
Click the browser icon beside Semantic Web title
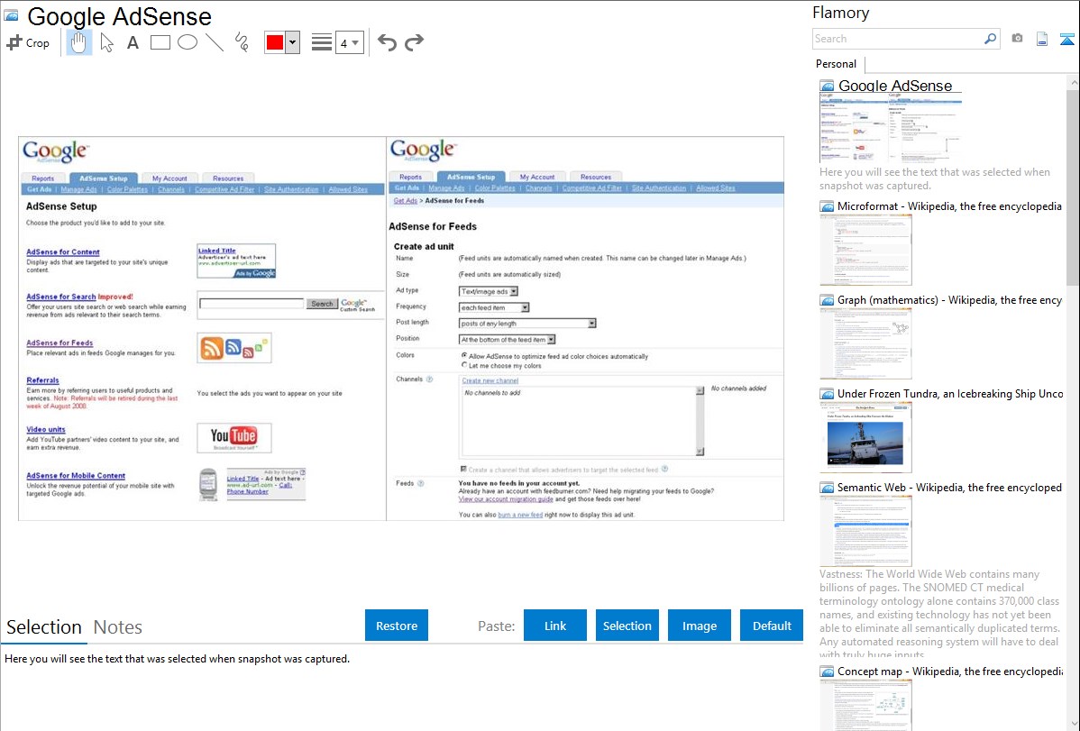pos(827,487)
